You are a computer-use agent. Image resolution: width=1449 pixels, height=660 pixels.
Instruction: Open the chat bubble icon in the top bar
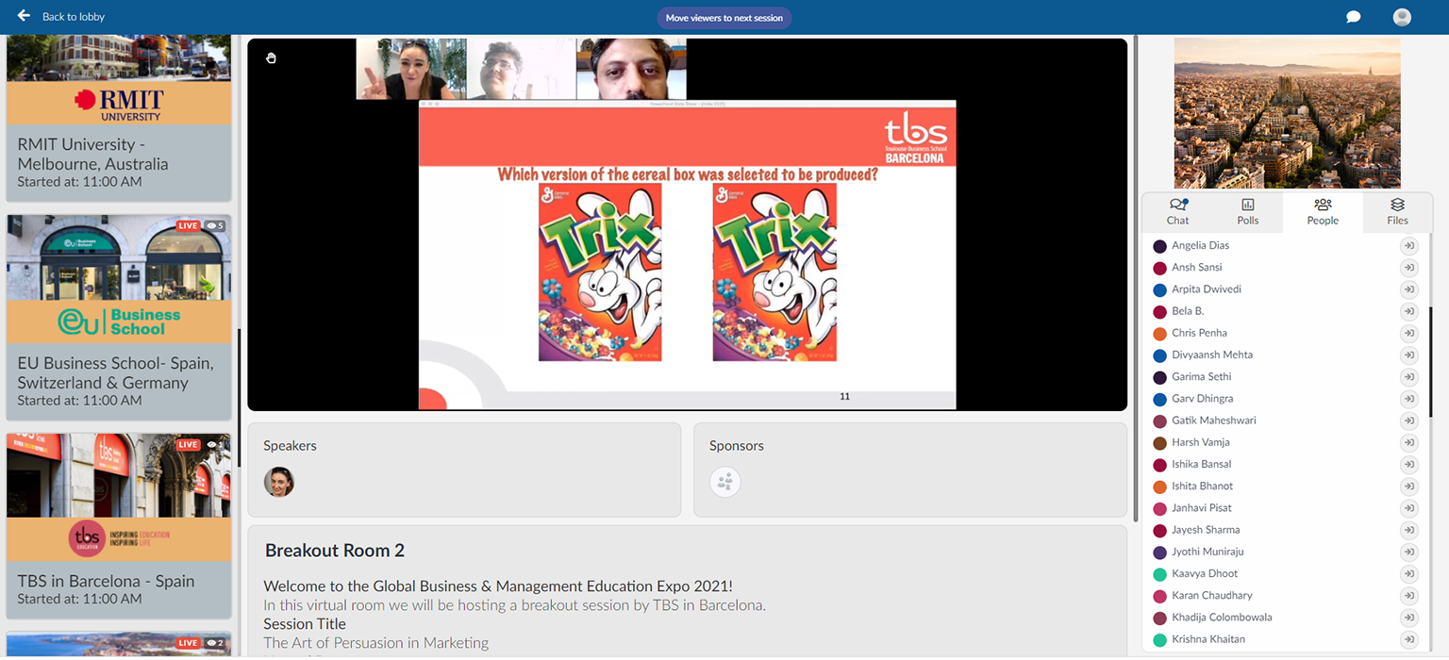tap(1353, 17)
